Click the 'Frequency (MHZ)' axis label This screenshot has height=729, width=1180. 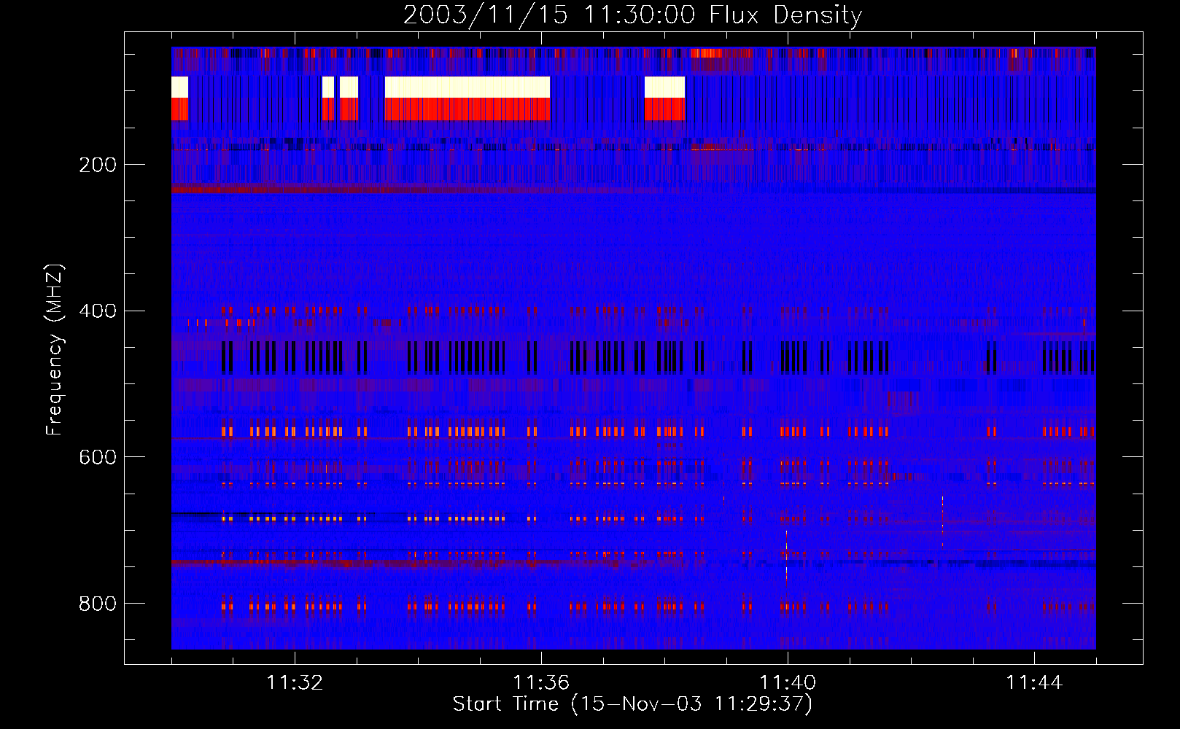55,349
